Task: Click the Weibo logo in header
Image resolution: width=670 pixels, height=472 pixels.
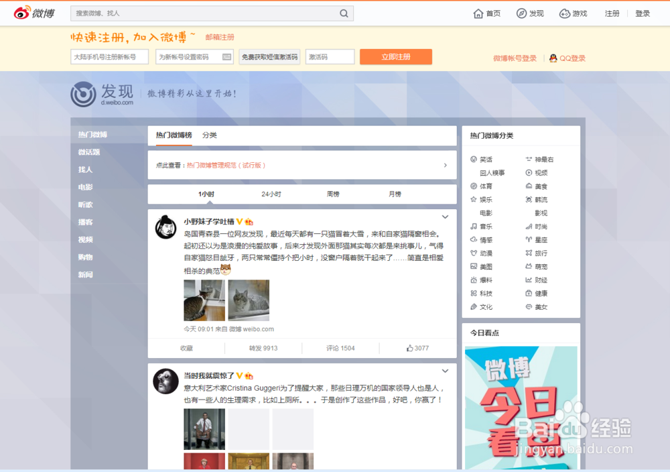Action: point(34,13)
